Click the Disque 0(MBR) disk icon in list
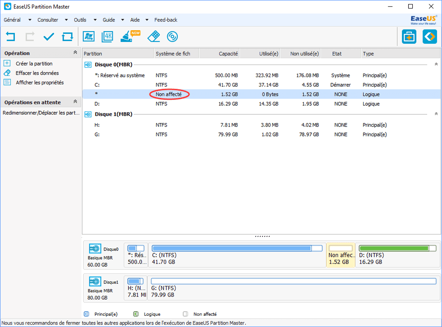Image resolution: width=442 pixels, height=327 pixels. 88,65
